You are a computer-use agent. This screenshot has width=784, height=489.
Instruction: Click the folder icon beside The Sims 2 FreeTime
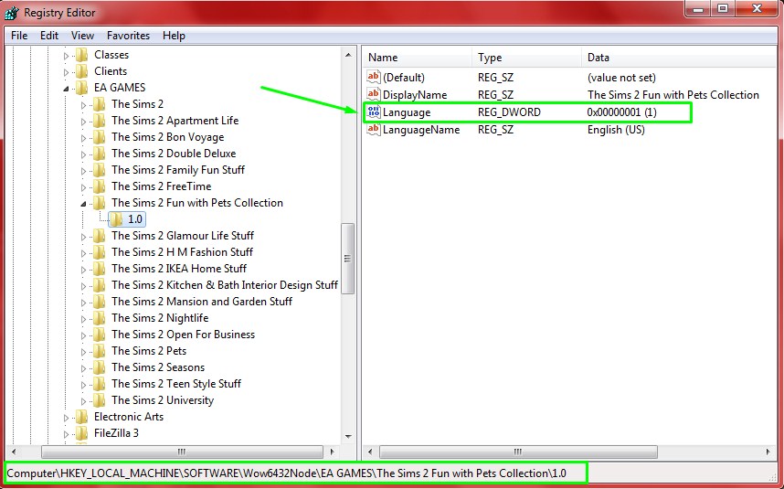(x=100, y=187)
